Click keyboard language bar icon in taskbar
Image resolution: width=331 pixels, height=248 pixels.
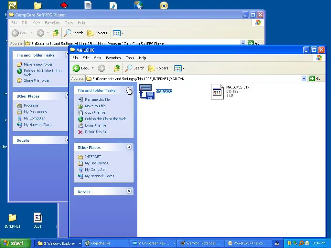click(x=277, y=243)
